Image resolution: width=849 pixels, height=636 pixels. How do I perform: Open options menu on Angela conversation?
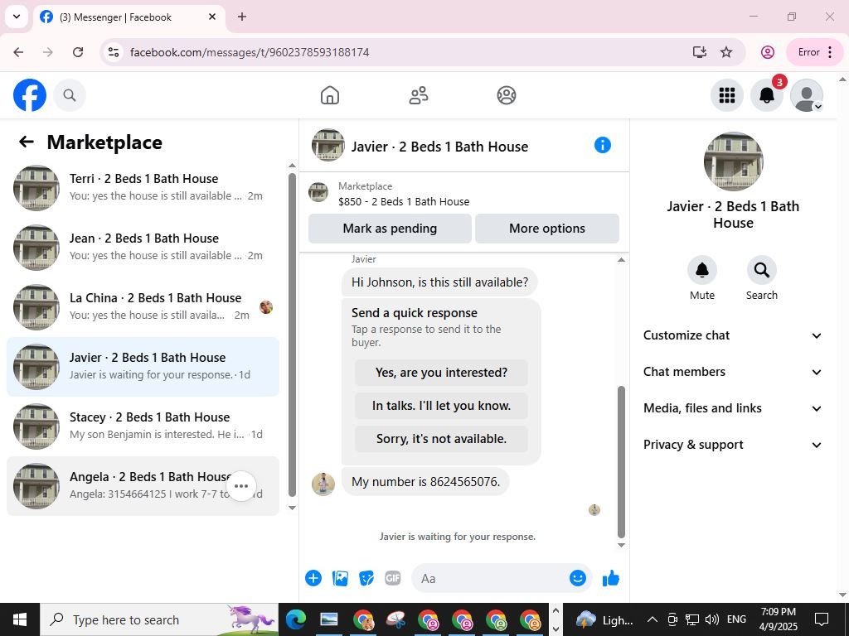pos(241,485)
